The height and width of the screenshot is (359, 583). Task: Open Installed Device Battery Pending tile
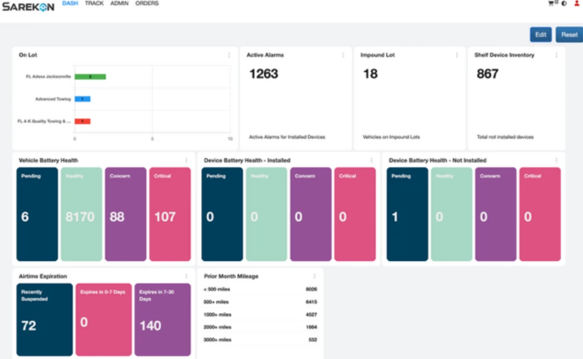[222, 214]
